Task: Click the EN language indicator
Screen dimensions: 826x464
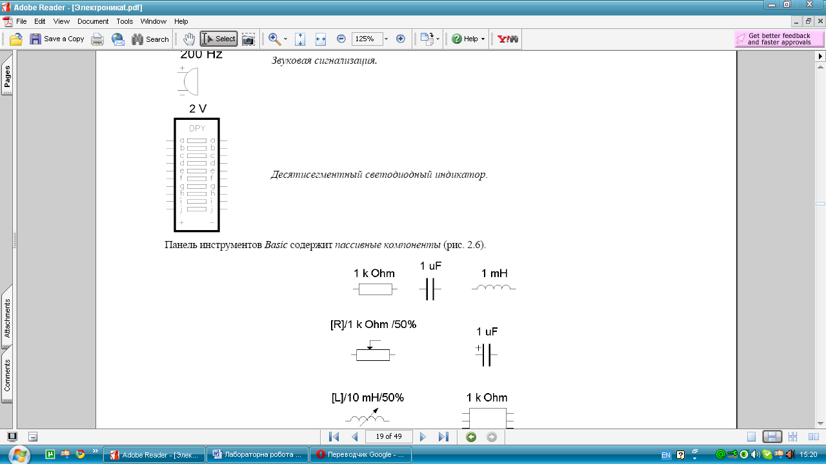Action: (x=665, y=454)
